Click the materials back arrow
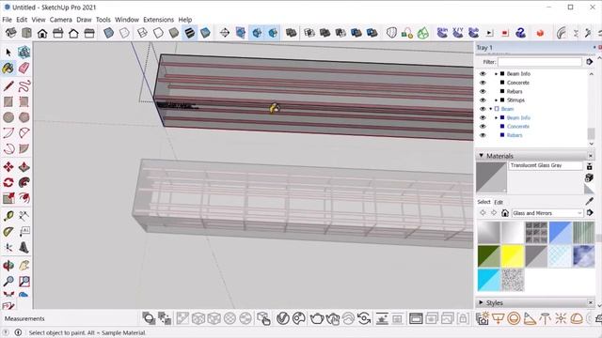The image size is (602, 338). [483, 213]
